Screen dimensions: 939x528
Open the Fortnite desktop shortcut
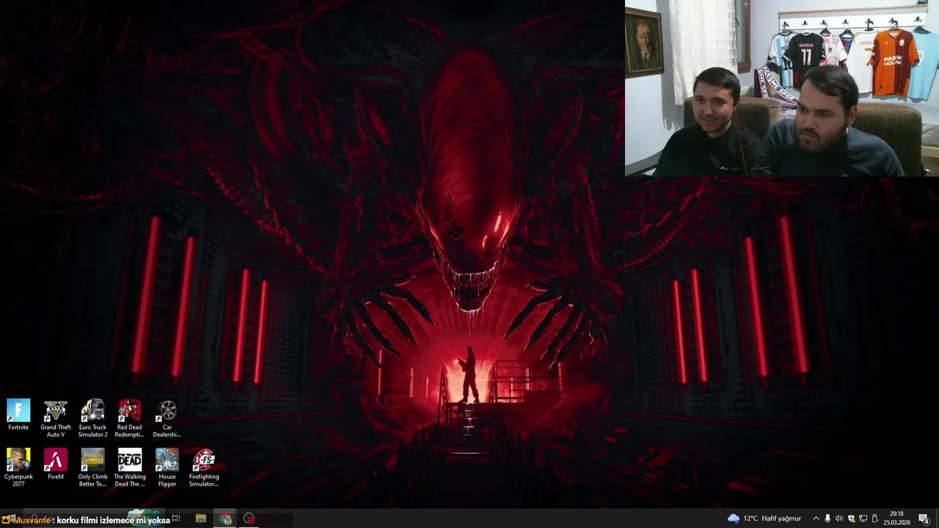18,415
